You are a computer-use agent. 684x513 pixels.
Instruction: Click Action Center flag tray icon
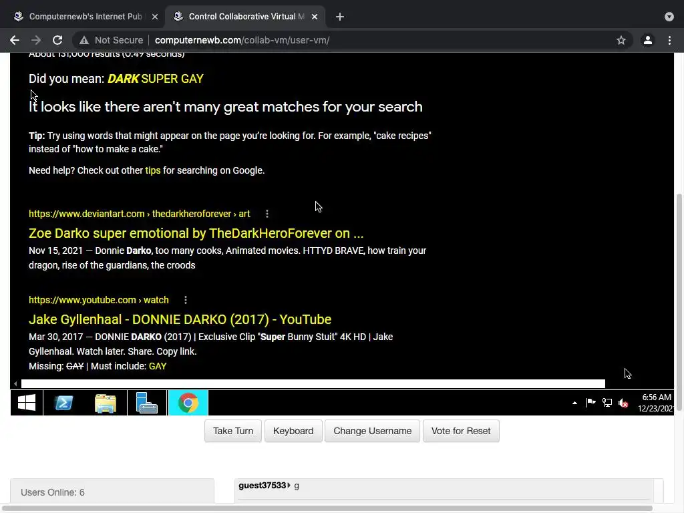pos(590,403)
